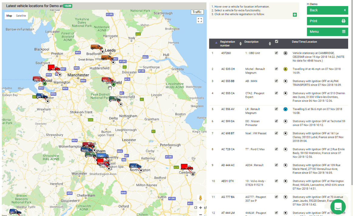Click the Street View pegman icon
353x216 pixels.
pos(200,198)
